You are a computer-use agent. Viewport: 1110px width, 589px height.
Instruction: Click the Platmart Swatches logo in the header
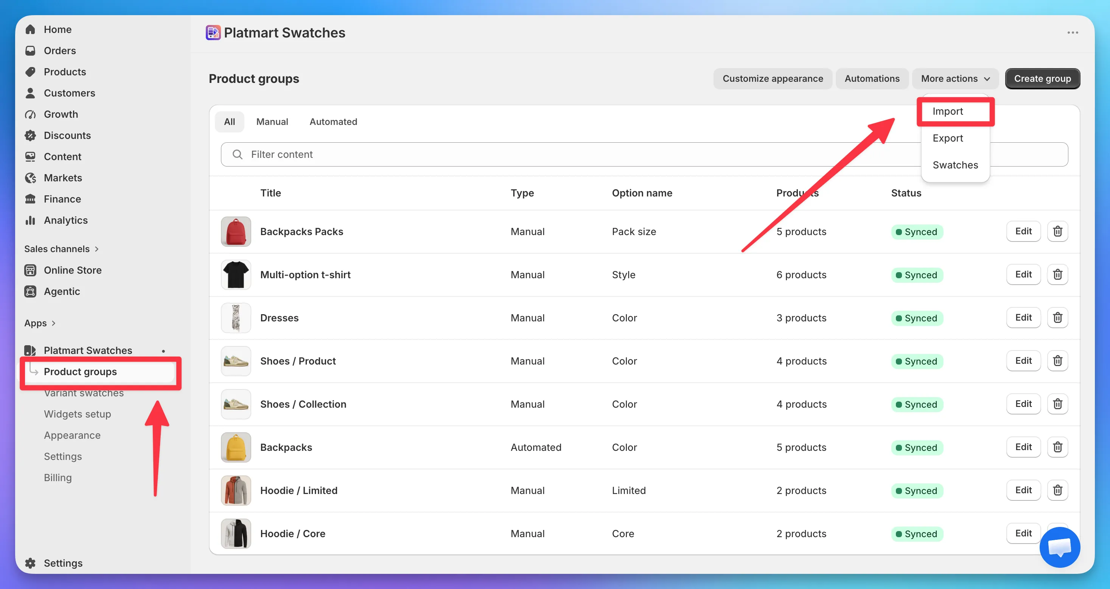tap(213, 33)
